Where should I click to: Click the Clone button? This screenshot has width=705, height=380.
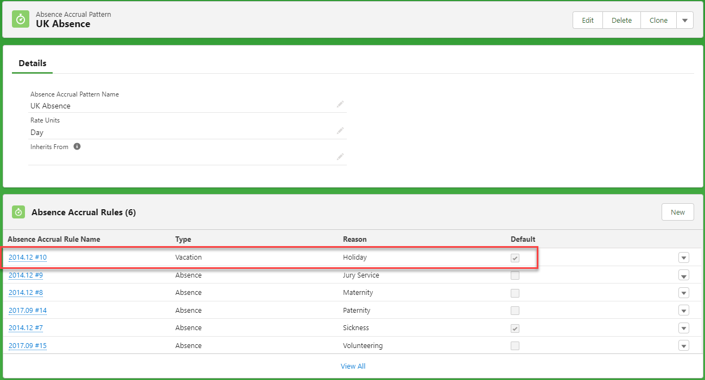point(658,20)
